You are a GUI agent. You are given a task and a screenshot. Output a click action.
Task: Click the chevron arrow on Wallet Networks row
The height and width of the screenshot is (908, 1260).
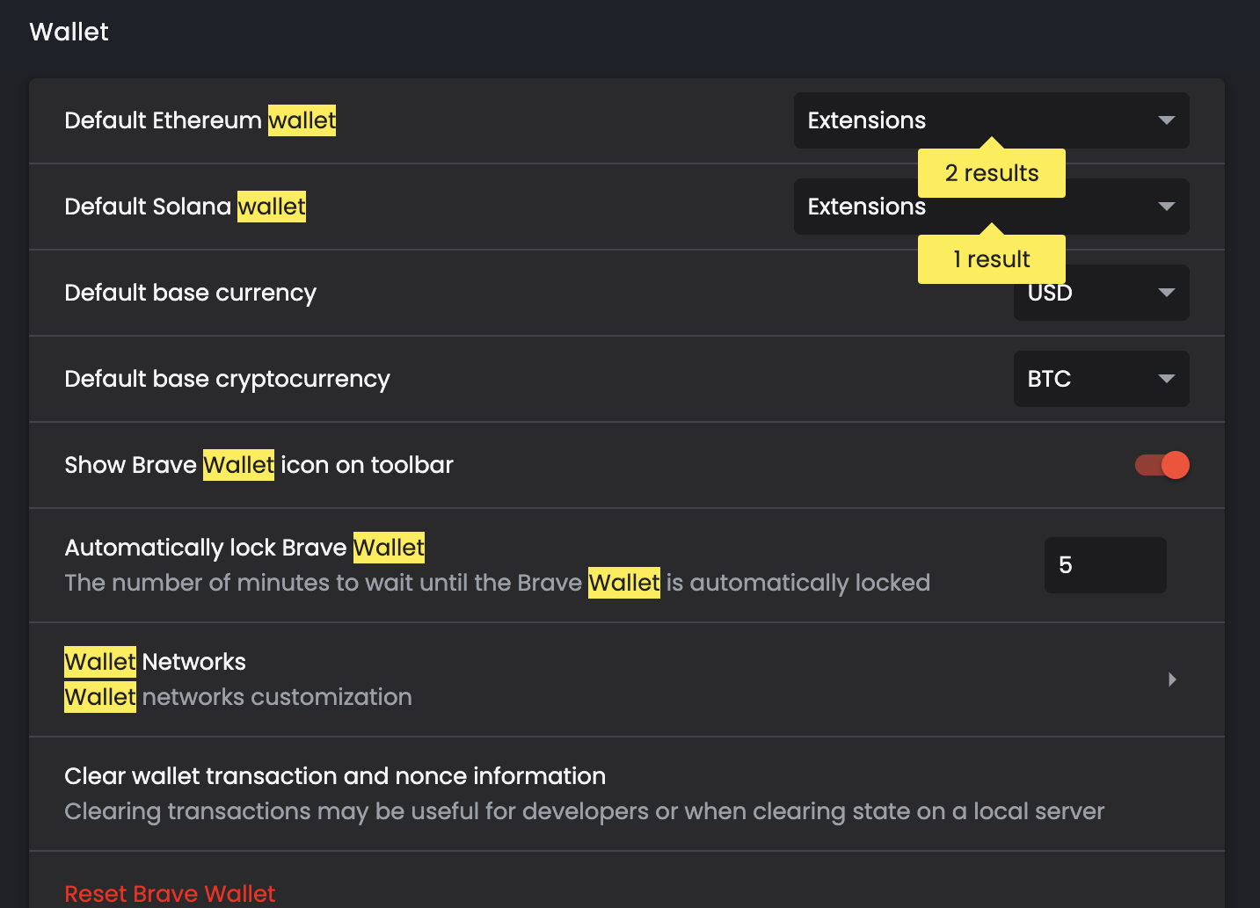(1172, 679)
